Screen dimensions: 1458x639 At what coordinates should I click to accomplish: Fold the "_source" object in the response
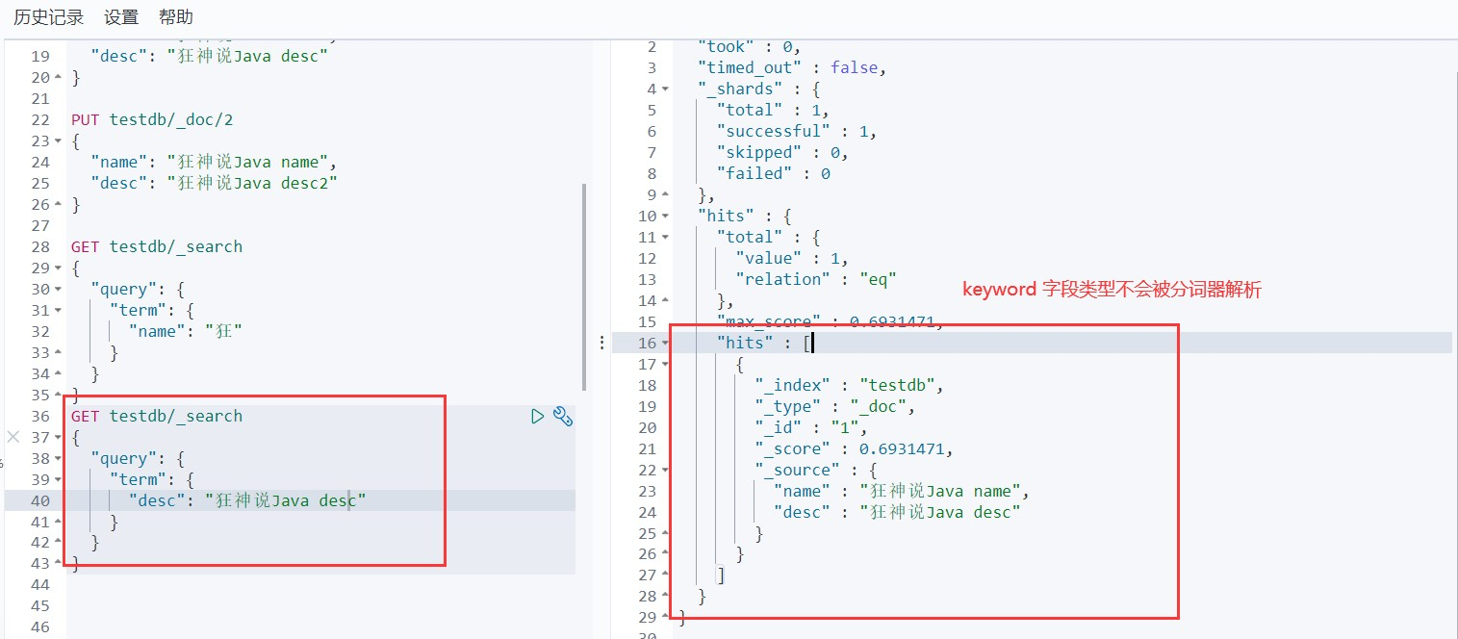(x=665, y=471)
